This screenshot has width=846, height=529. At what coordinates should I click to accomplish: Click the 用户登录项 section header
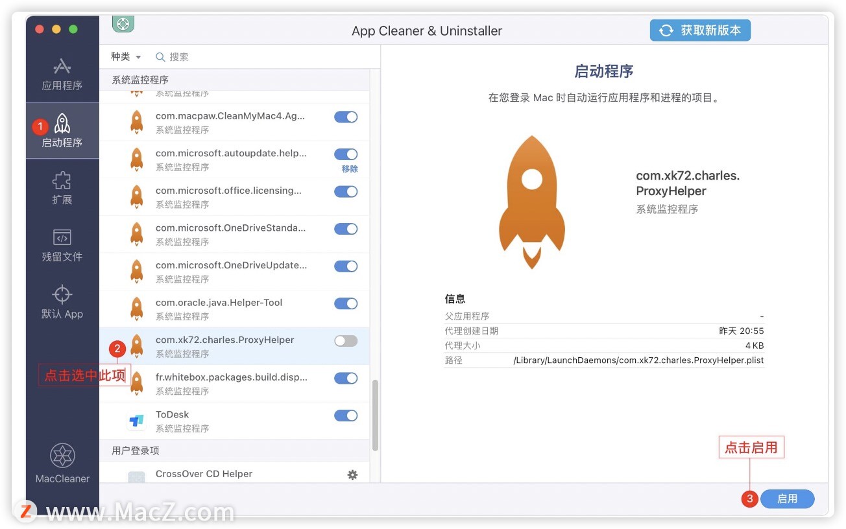234,451
